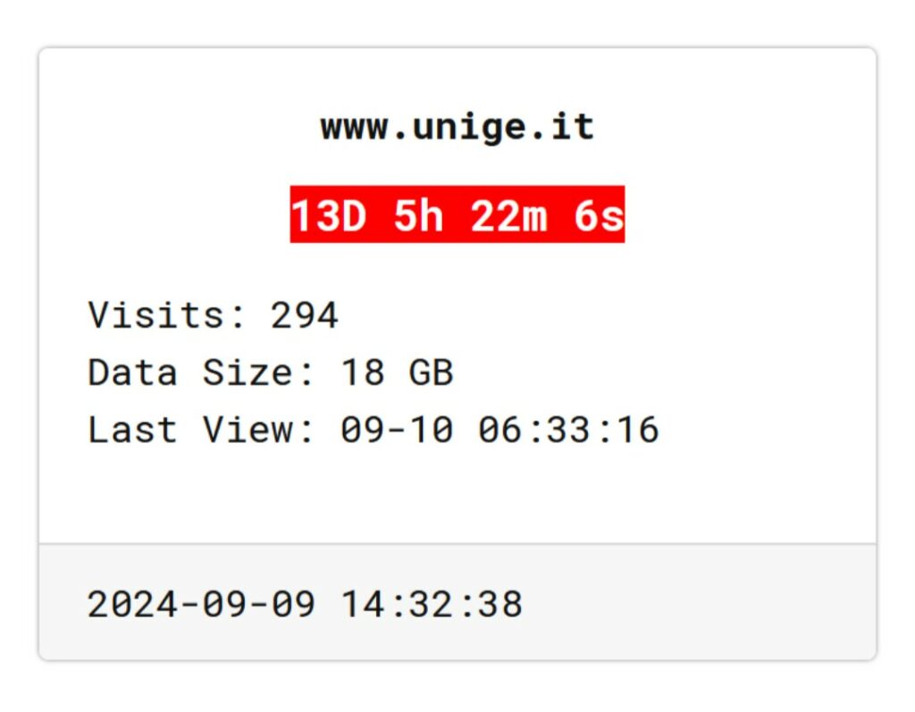Click the red countdown timer badge
Image resolution: width=915 pixels, height=712 pixels.
(457, 215)
